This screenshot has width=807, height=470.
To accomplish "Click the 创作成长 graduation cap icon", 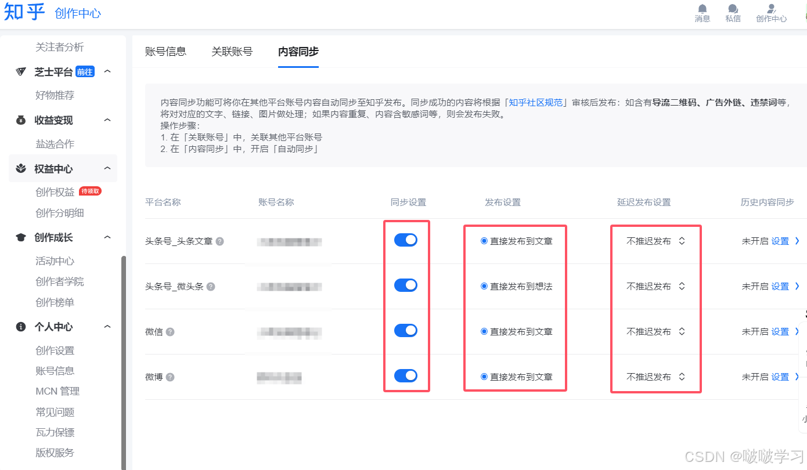I will point(21,237).
